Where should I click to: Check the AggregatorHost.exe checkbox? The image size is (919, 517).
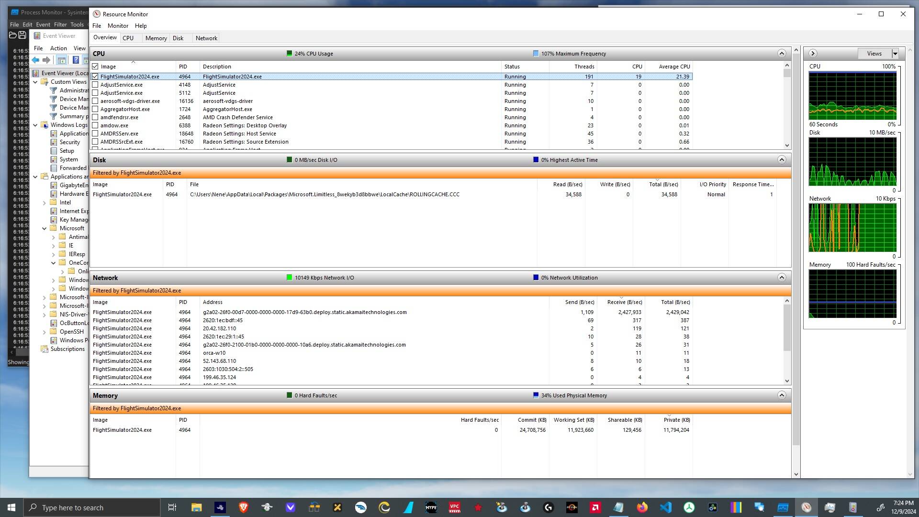[x=95, y=109]
